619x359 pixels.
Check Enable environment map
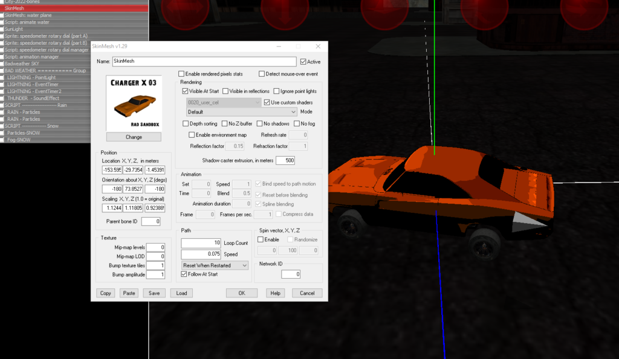(192, 135)
